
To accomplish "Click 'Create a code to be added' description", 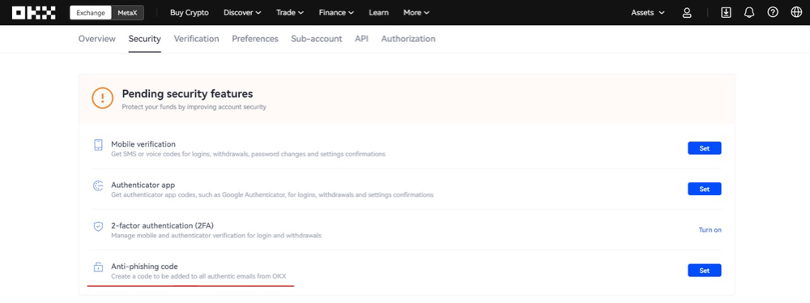I will coord(198,276).
